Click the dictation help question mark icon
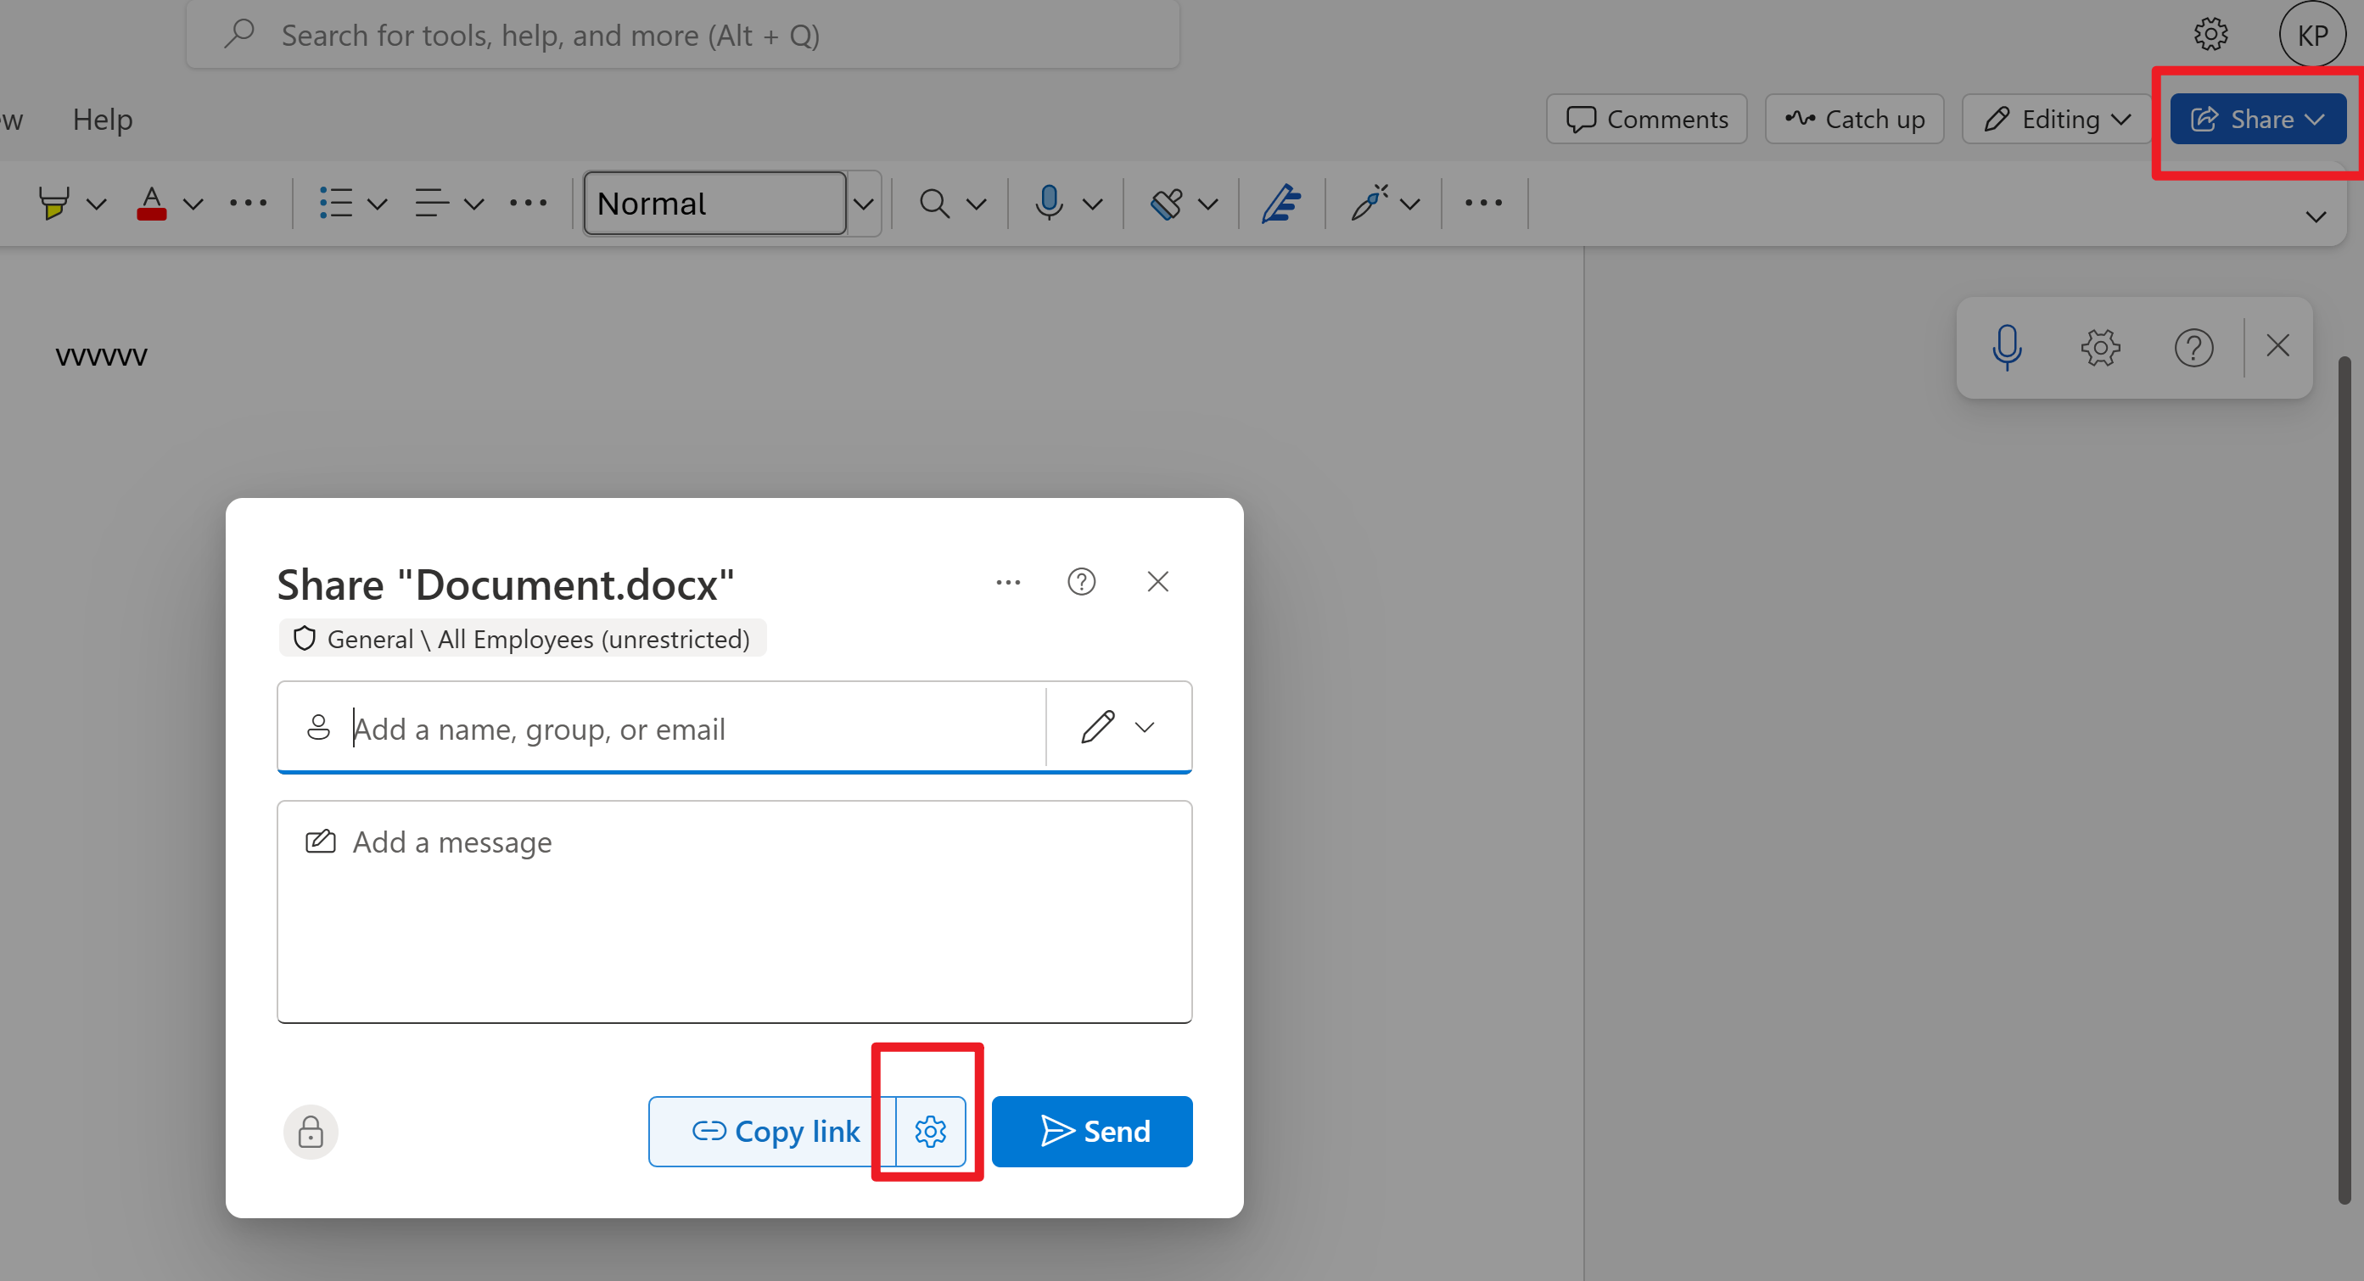 tap(2193, 347)
